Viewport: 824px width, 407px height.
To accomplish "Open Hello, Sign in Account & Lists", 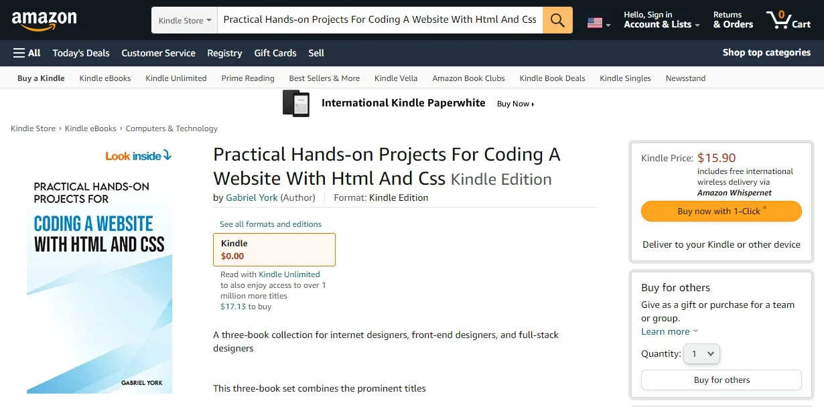I will pos(661,19).
